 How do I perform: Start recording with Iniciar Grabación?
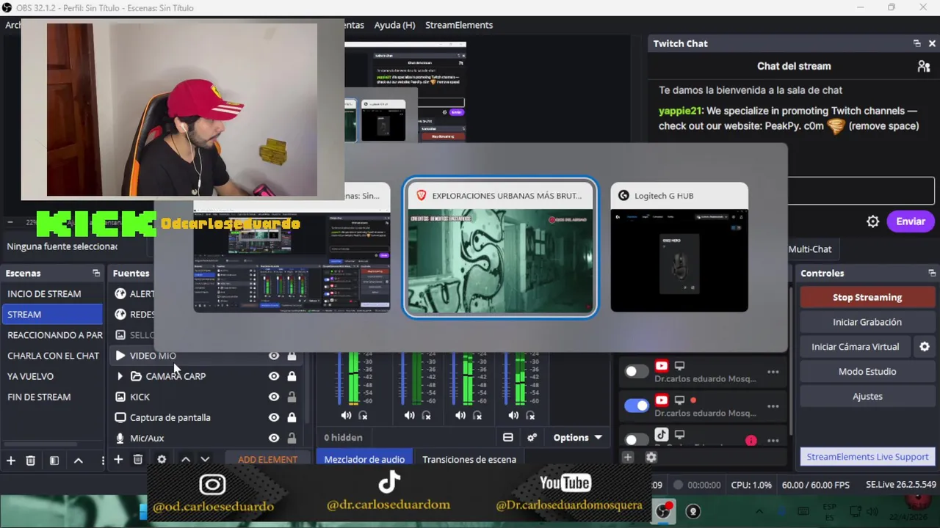867,322
